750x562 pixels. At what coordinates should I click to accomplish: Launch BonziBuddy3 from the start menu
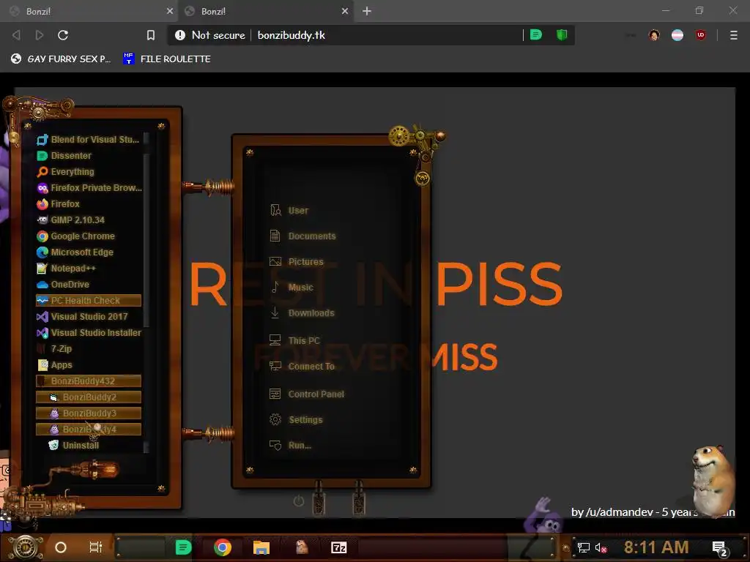pos(88,413)
